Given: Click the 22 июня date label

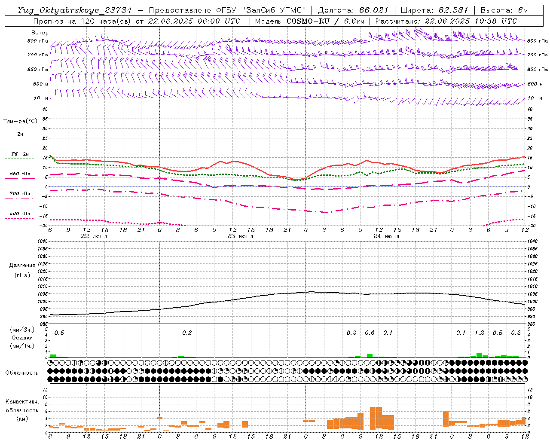Looking at the screenshot, I should click(x=94, y=236).
